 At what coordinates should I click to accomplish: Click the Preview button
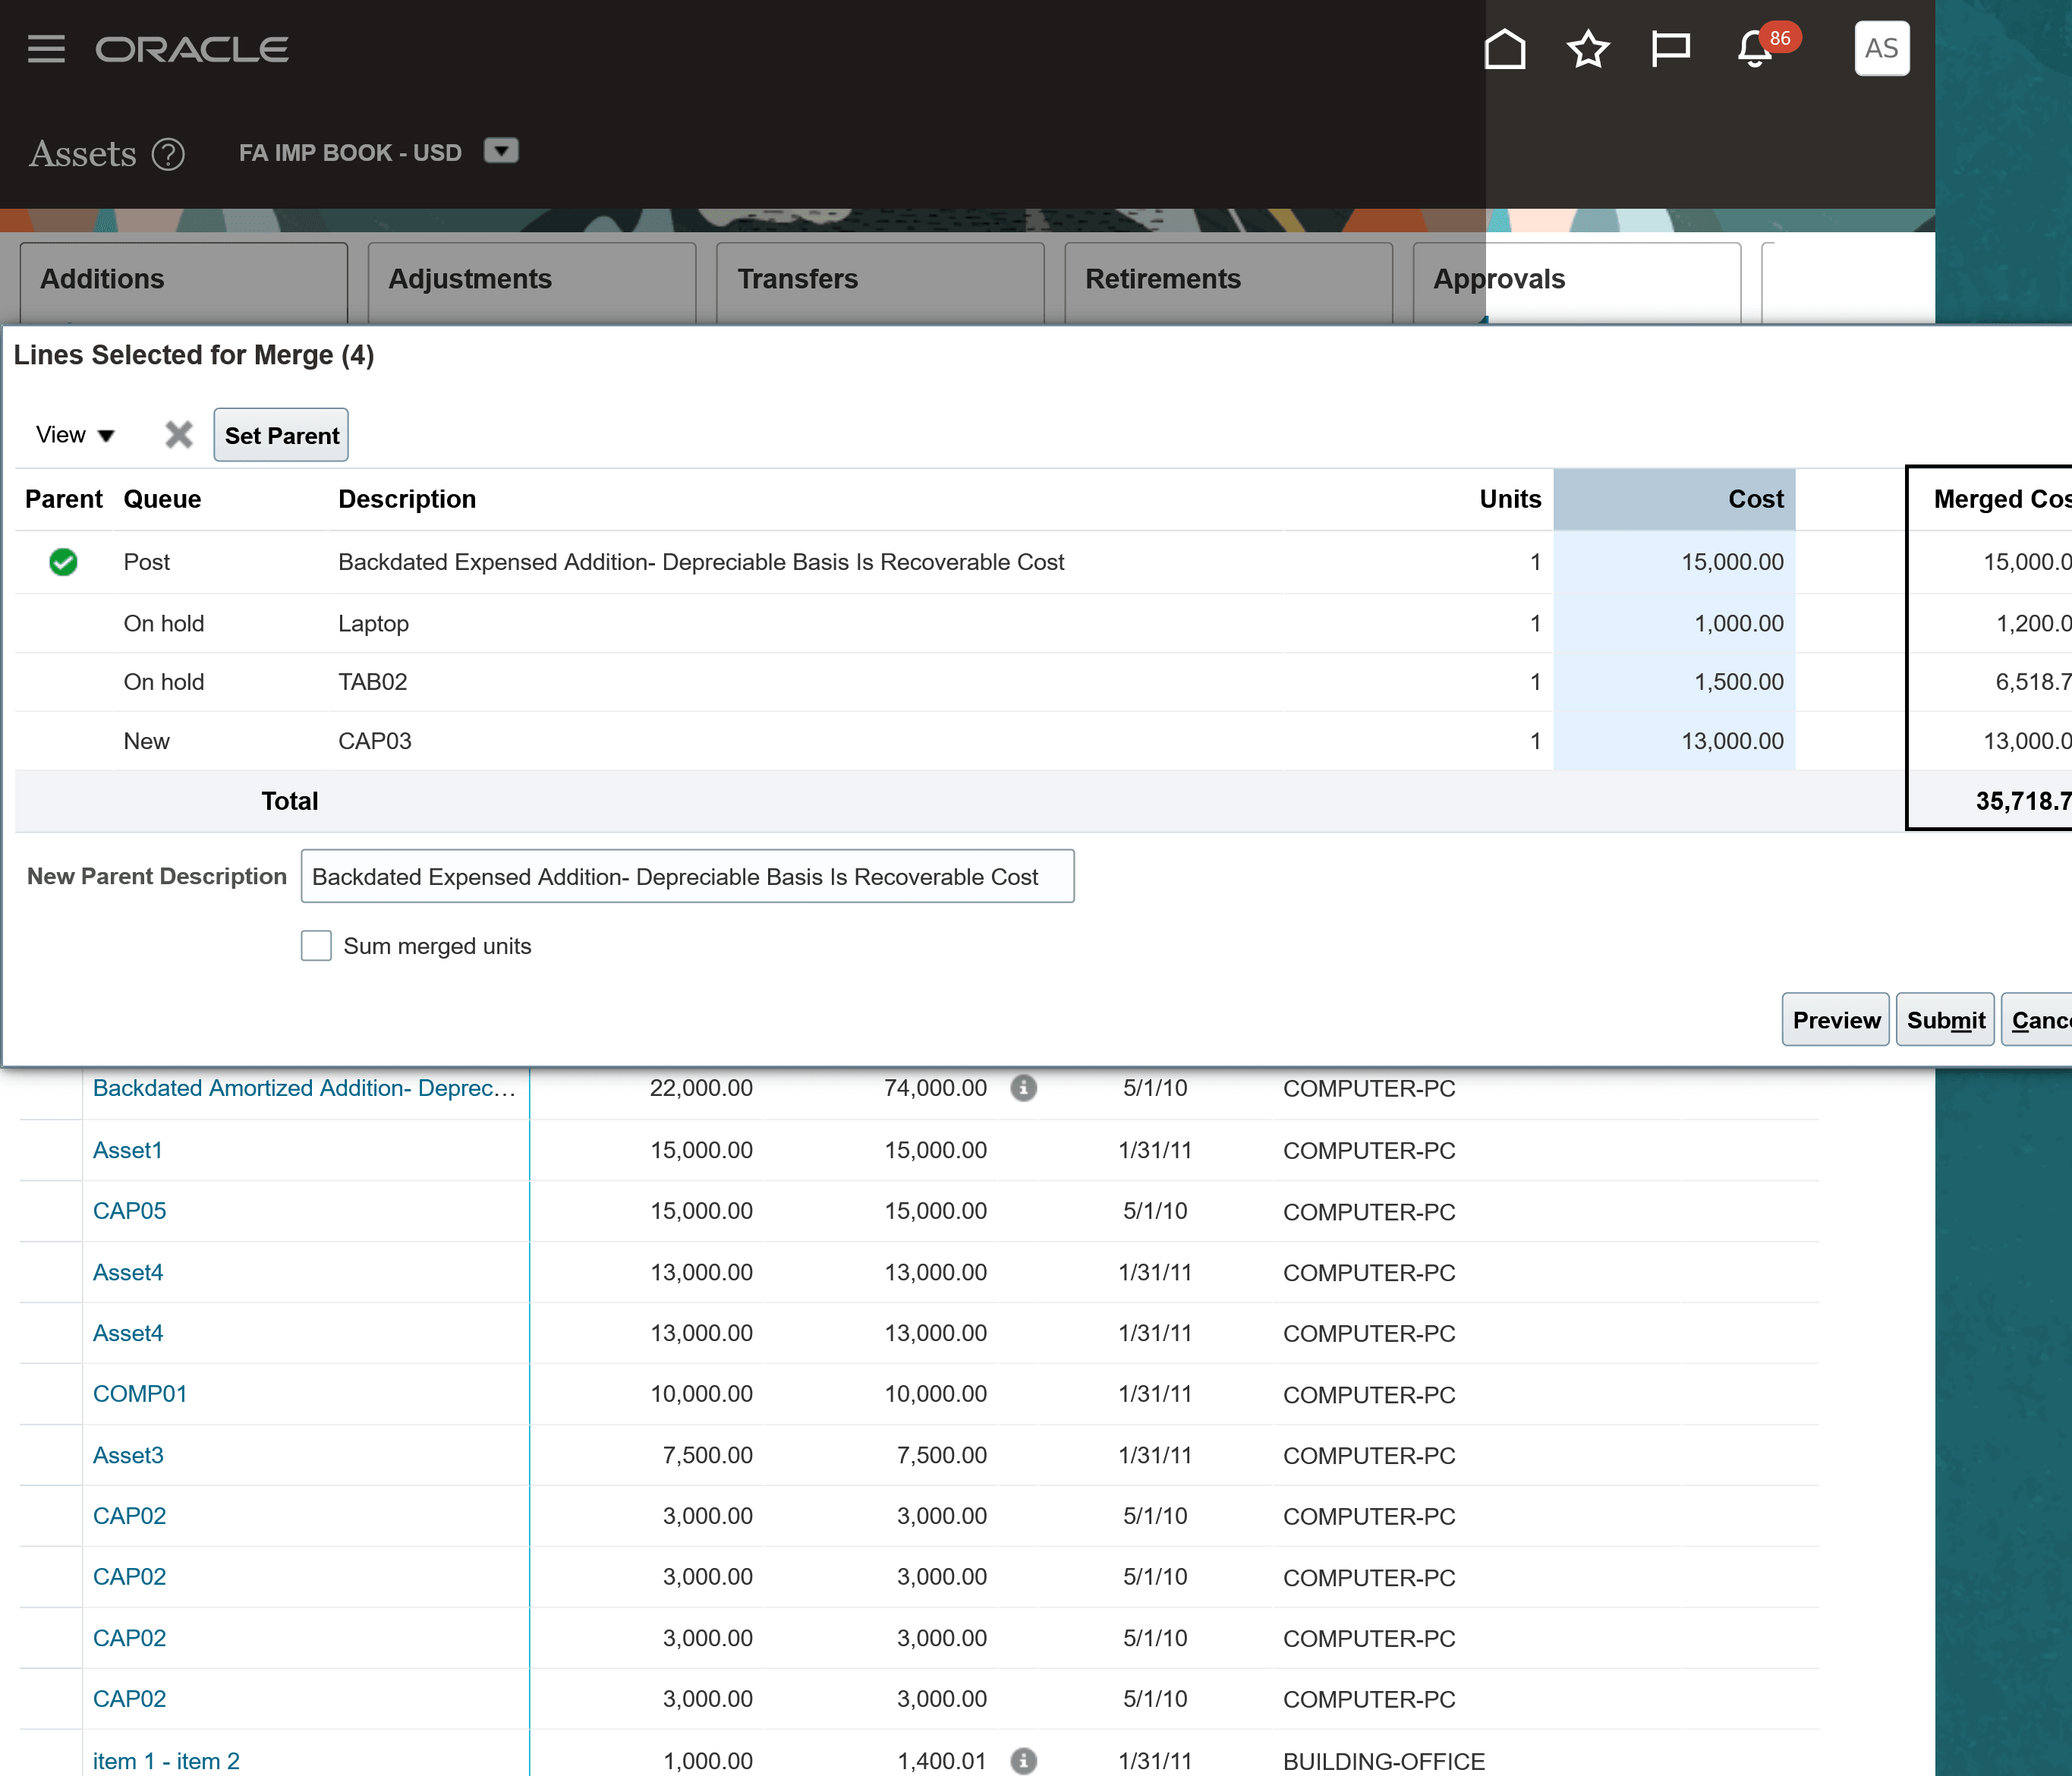1835,1020
